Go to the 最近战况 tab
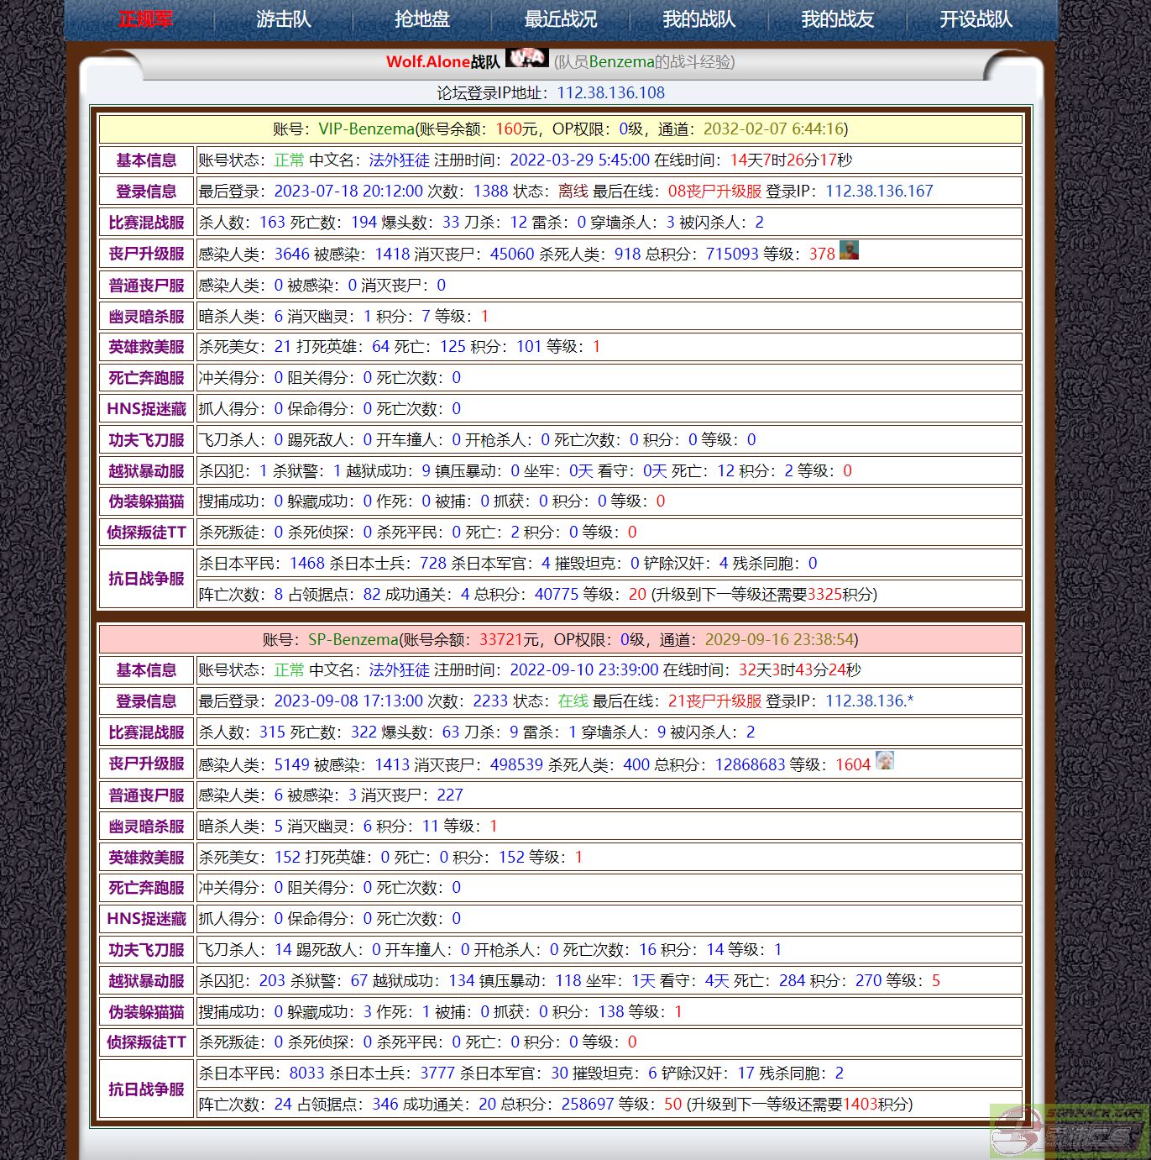This screenshot has height=1160, width=1151. 561,18
